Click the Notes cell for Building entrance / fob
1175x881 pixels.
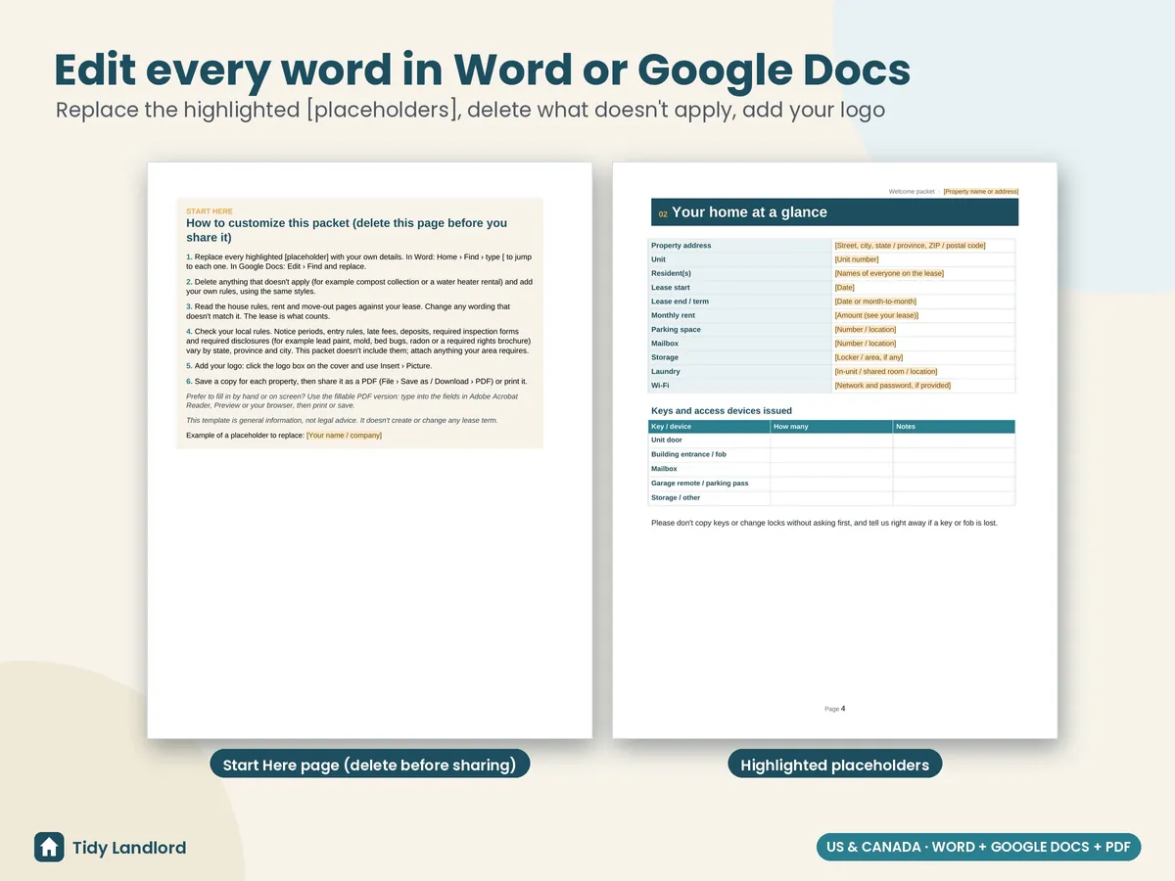[954, 454]
